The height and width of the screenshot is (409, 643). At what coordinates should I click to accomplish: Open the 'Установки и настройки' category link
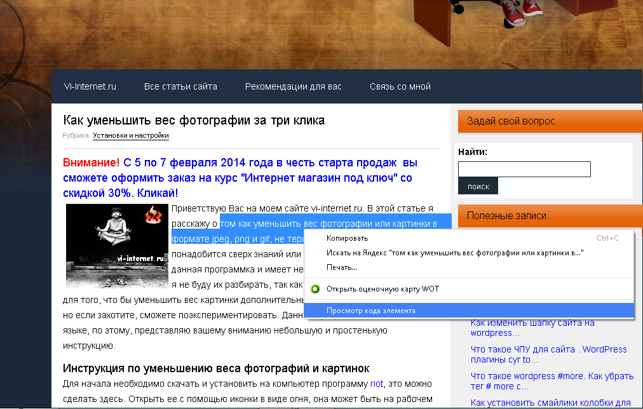[x=130, y=135]
